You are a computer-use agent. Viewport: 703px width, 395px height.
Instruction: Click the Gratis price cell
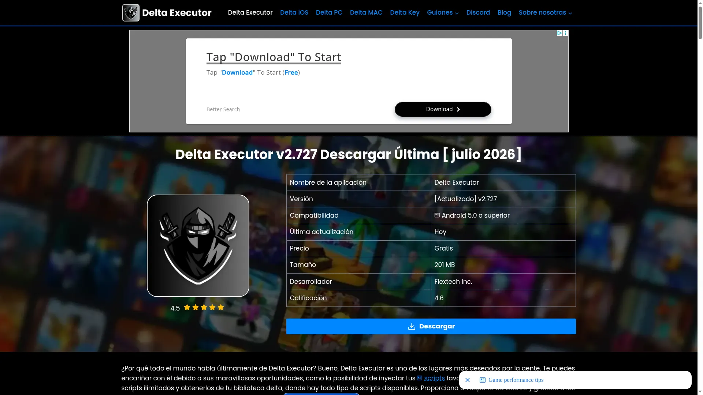point(503,248)
